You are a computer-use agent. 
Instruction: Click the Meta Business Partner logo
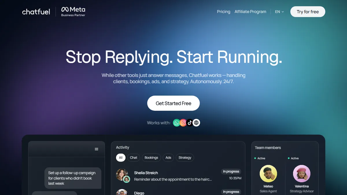(73, 12)
